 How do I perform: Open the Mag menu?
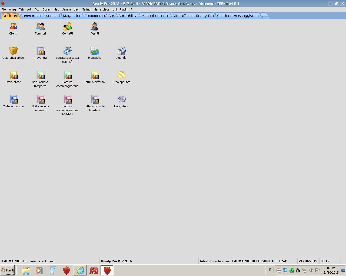click(56, 9)
